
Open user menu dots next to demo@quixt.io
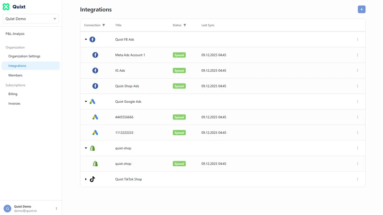56,208
